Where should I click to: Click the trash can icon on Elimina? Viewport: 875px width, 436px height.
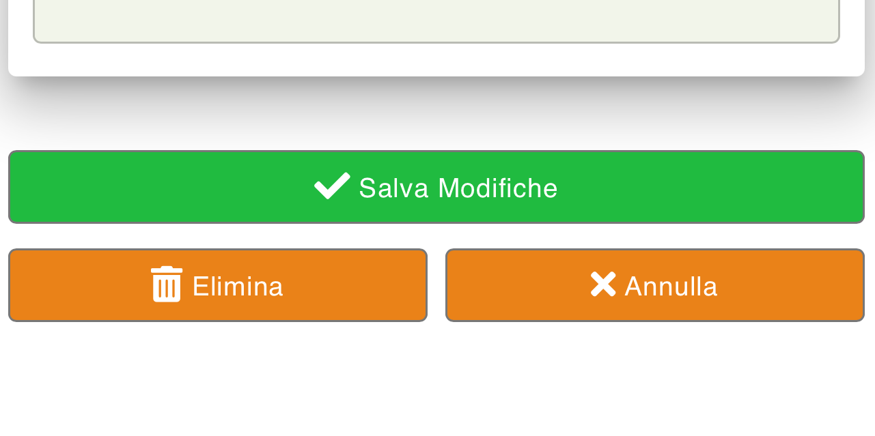coord(168,285)
